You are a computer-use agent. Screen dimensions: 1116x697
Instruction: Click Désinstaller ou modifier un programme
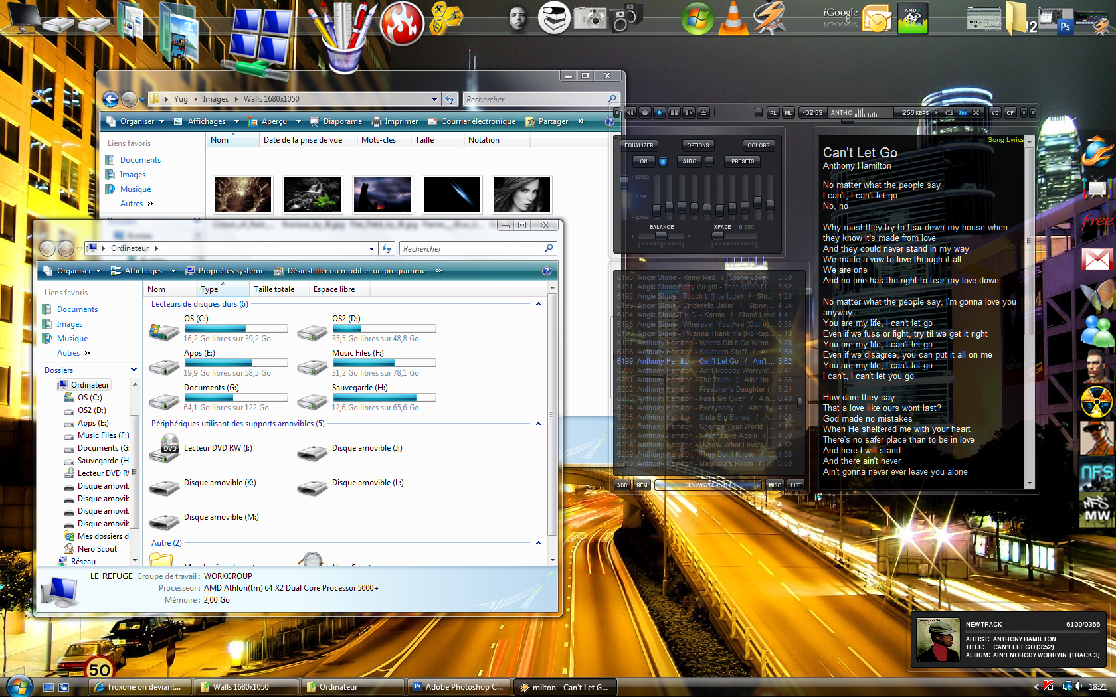350,271
